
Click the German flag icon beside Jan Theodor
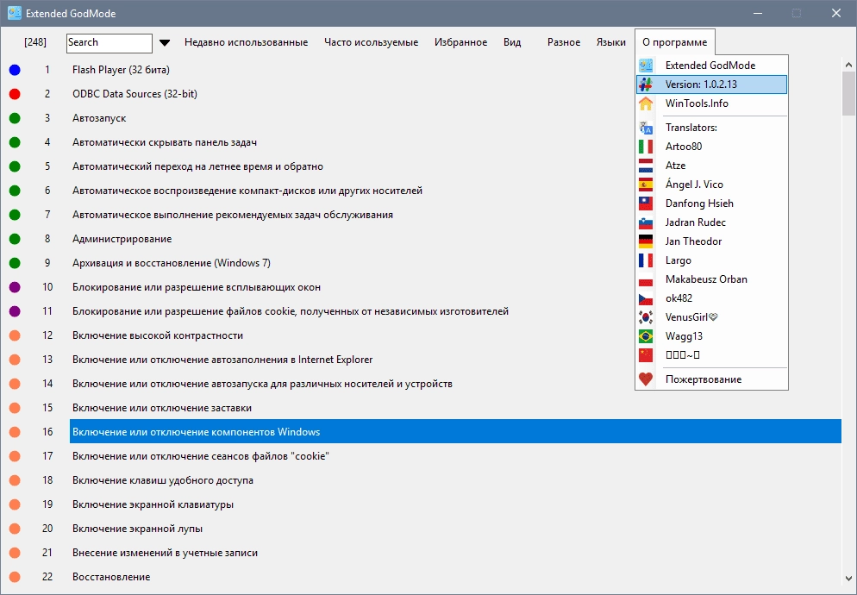(646, 241)
